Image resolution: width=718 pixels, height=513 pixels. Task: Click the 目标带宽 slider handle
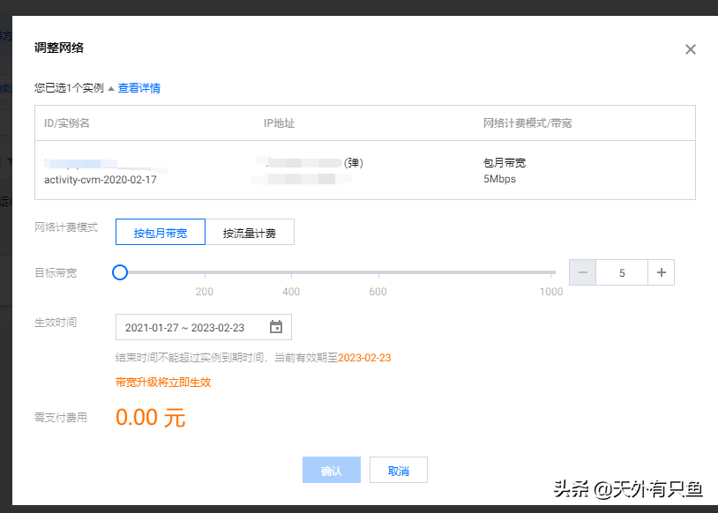120,272
